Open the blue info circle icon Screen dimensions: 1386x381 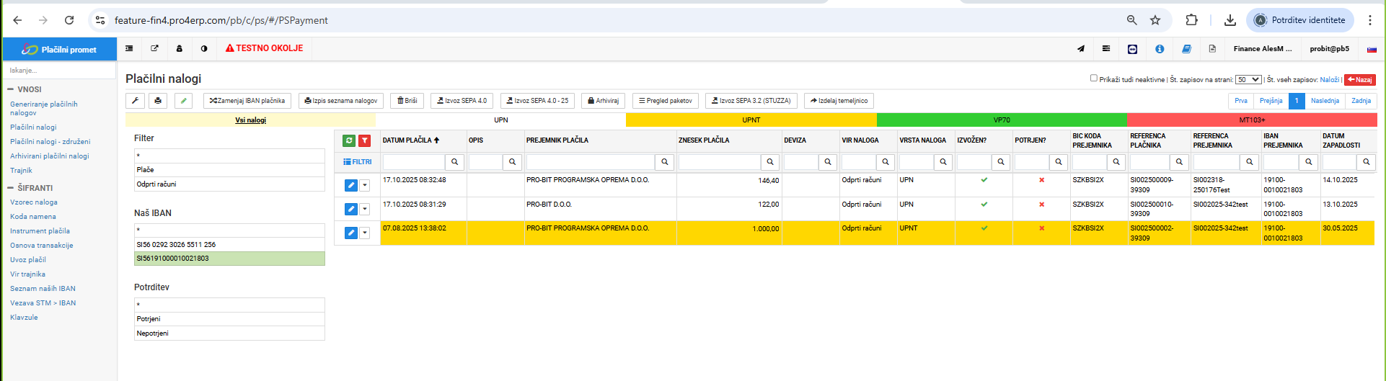1160,49
